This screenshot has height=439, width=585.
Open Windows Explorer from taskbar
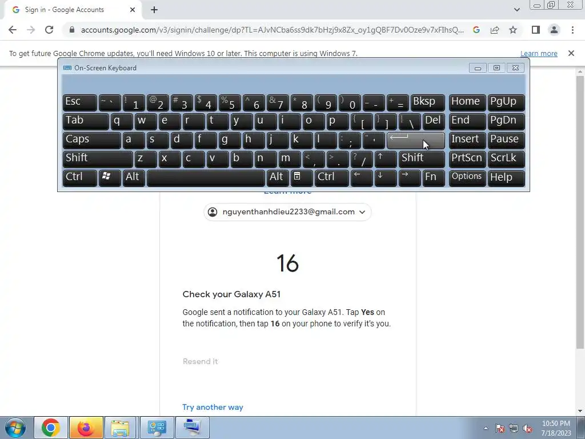[x=120, y=428]
